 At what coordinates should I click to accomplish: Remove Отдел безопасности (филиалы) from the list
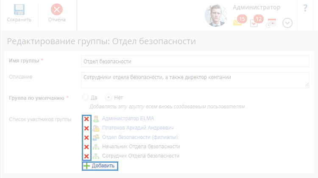click(86, 138)
